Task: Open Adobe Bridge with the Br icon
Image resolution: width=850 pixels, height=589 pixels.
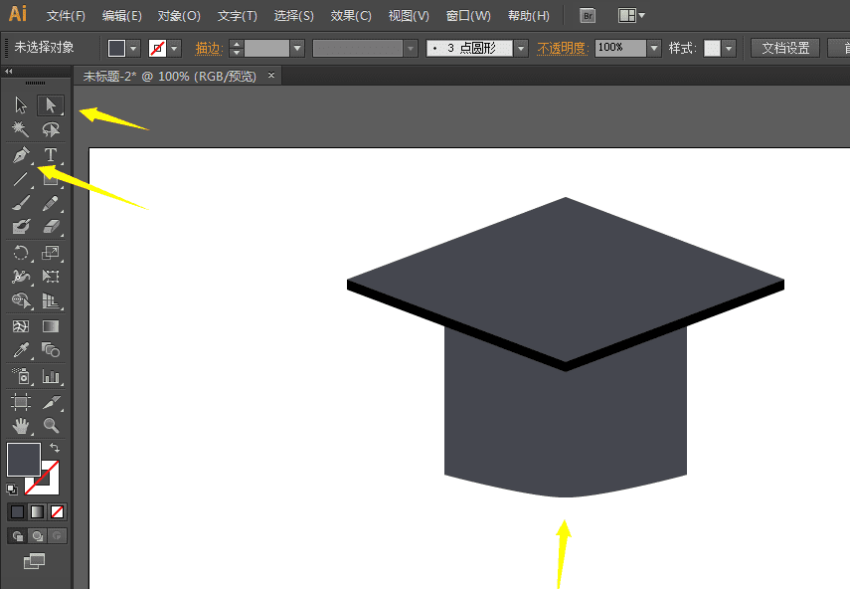Action: click(x=588, y=16)
